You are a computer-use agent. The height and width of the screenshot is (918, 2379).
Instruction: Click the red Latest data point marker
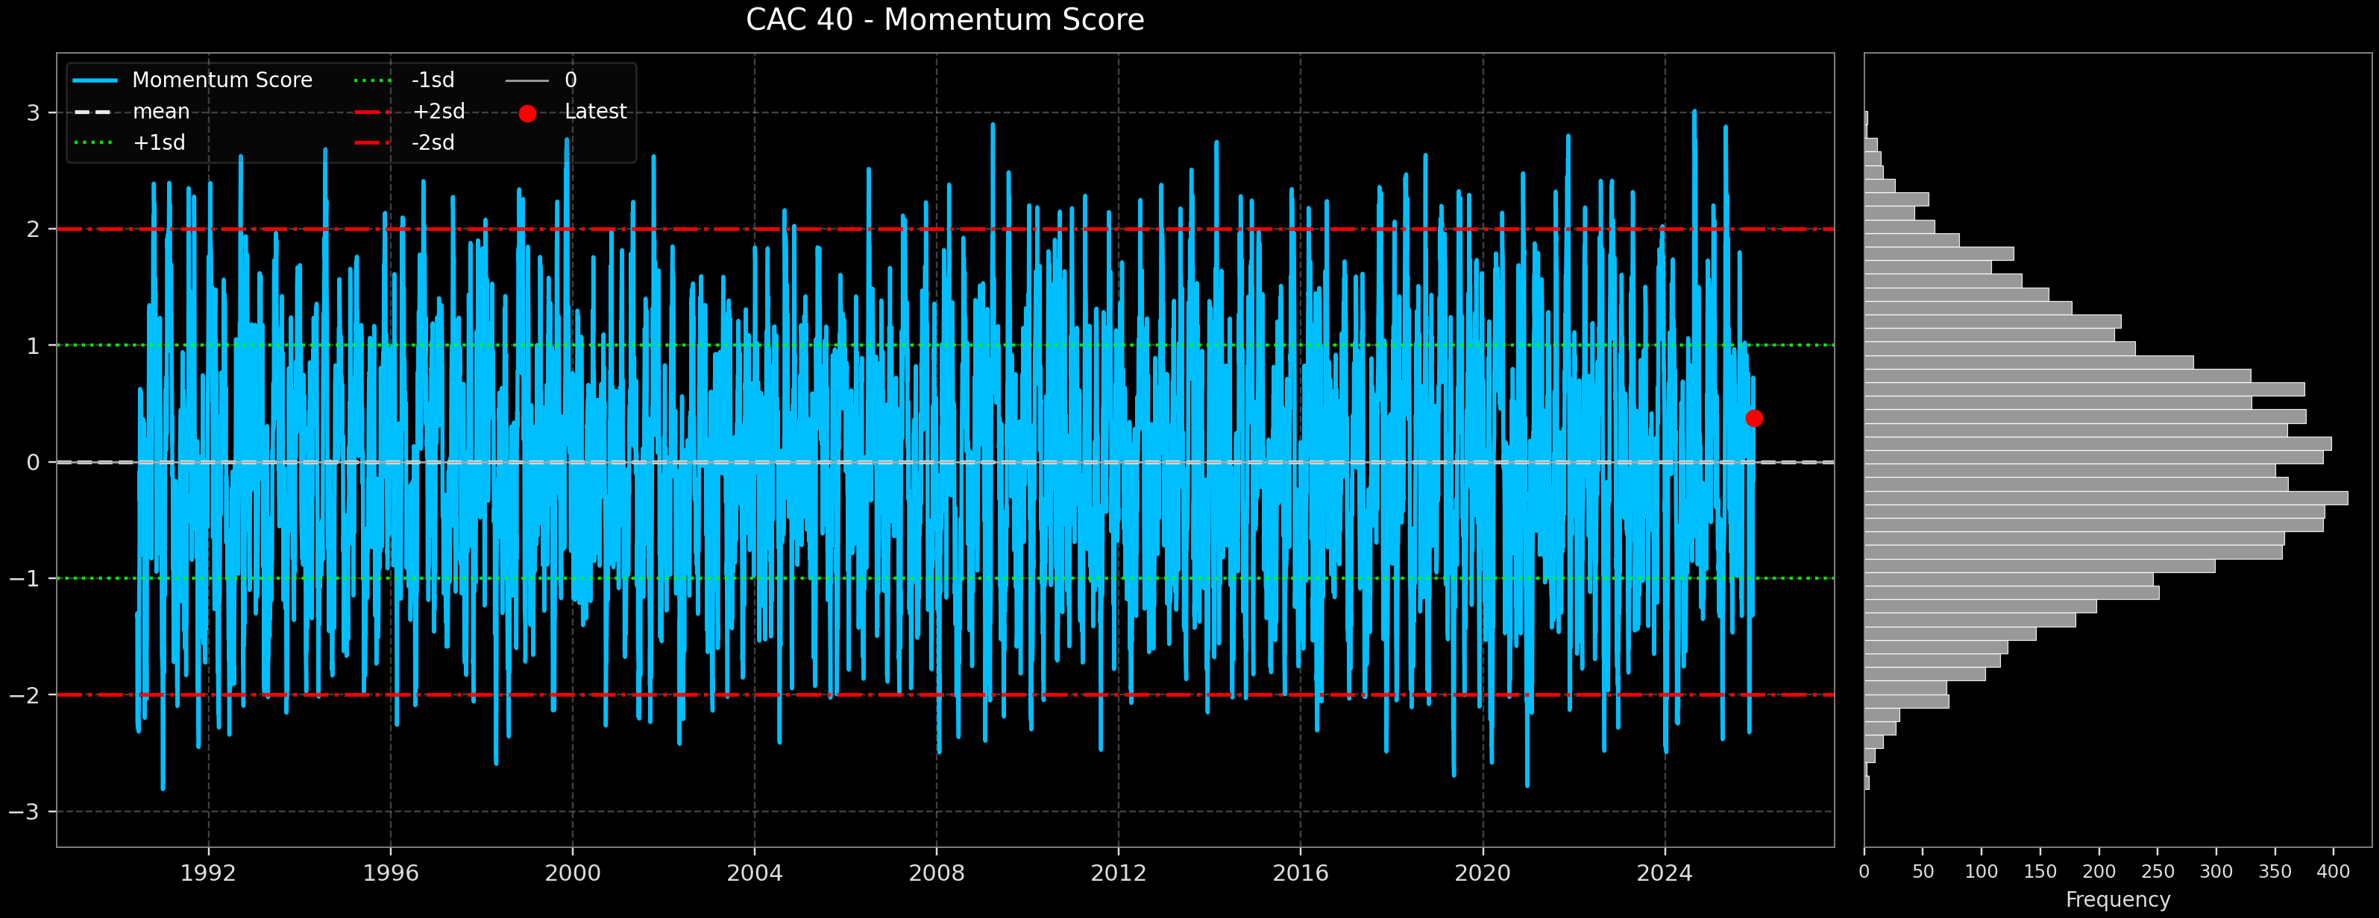(x=1754, y=418)
